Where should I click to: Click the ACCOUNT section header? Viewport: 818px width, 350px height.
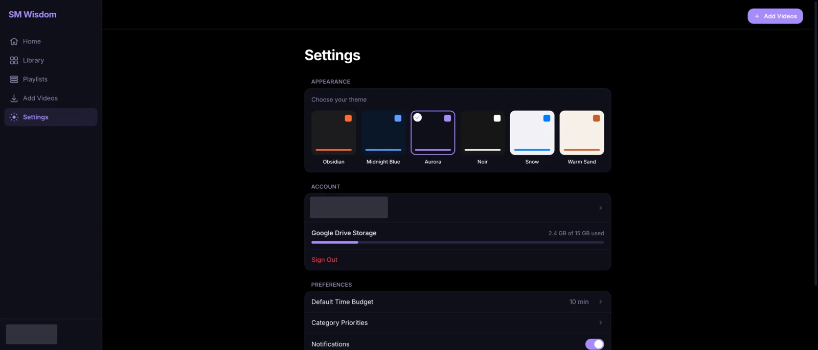(x=326, y=187)
